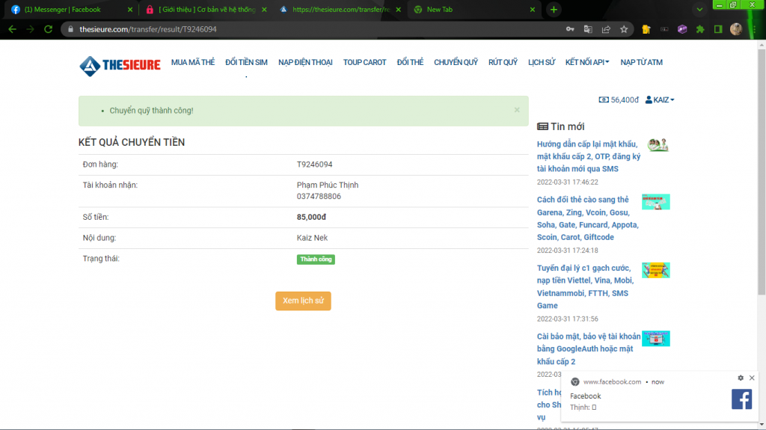Open the saved passwords key icon
Viewport: 766px width, 430px height.
tap(570, 29)
